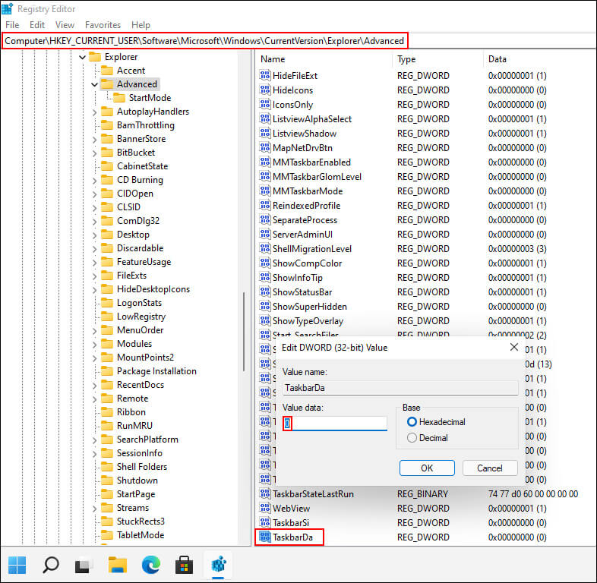Open the Help menu
The width and height of the screenshot is (597, 583).
coord(141,25)
